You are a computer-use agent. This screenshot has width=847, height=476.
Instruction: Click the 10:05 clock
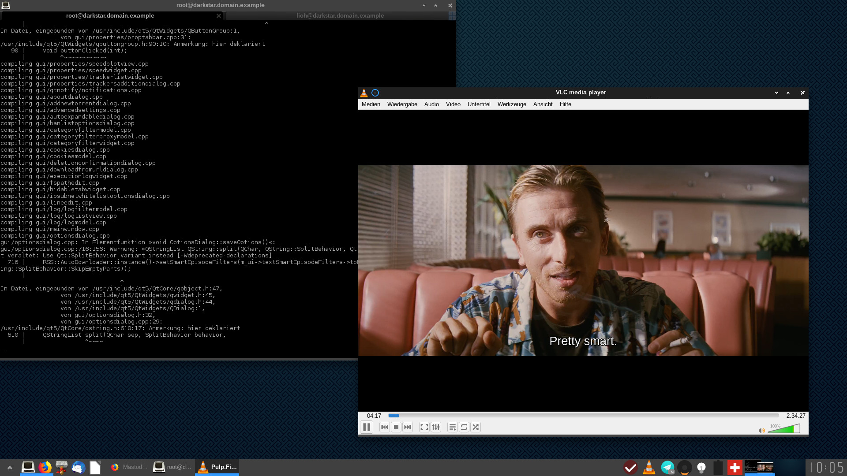[x=827, y=468]
